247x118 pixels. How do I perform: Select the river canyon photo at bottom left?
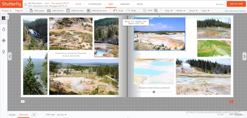35,74
